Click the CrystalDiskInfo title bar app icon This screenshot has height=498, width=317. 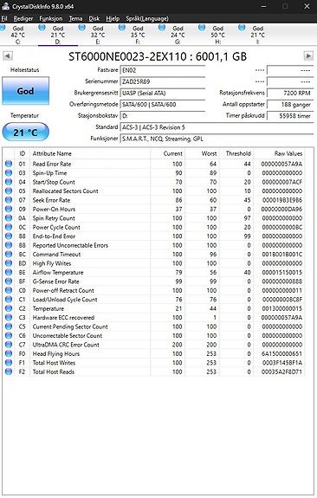tap(5, 6)
